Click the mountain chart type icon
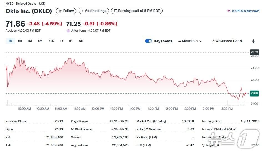The width and height of the screenshot is (263, 152). (x=179, y=41)
